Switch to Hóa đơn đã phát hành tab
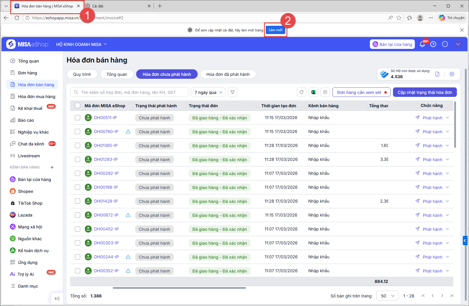469x306 pixels. [228, 74]
